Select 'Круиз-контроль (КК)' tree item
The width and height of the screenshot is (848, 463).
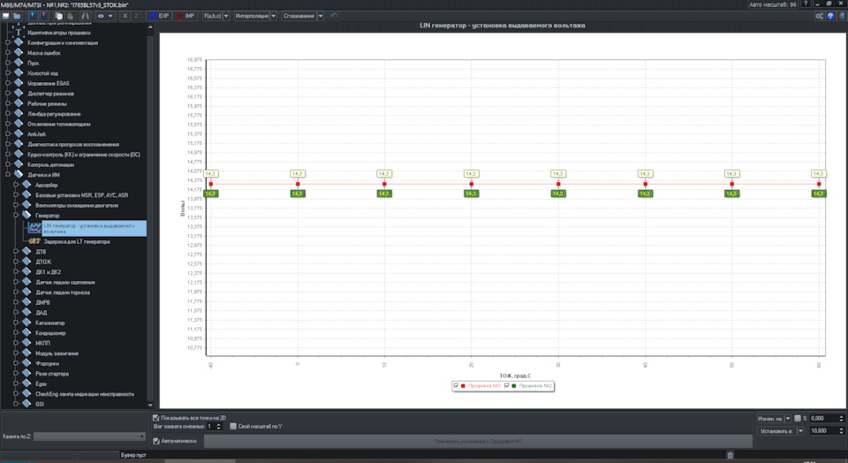pyautogui.click(x=84, y=155)
